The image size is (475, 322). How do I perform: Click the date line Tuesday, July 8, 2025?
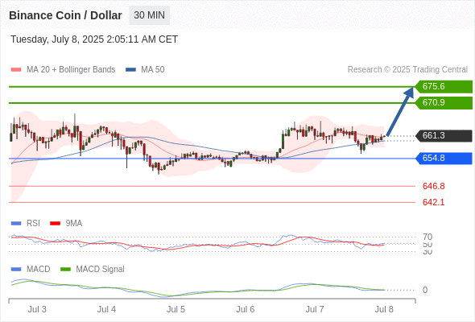pyautogui.click(x=94, y=39)
